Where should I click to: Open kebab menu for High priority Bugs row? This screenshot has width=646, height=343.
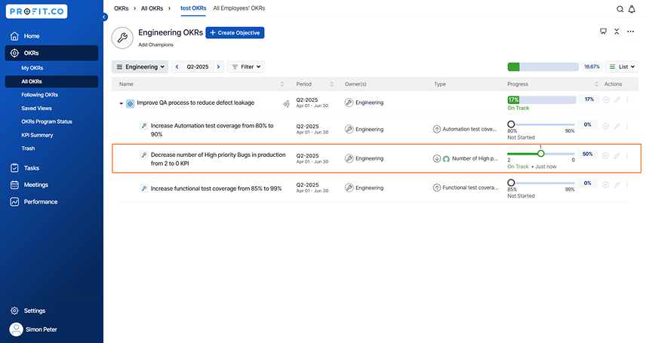(627, 155)
